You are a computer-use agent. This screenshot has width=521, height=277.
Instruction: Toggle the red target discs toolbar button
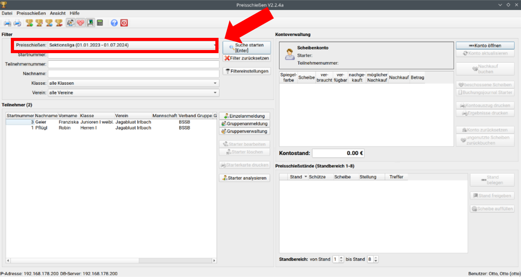click(80, 23)
